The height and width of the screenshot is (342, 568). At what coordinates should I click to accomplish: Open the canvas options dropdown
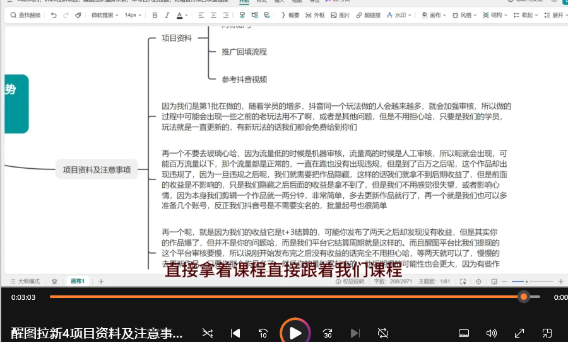click(x=434, y=15)
